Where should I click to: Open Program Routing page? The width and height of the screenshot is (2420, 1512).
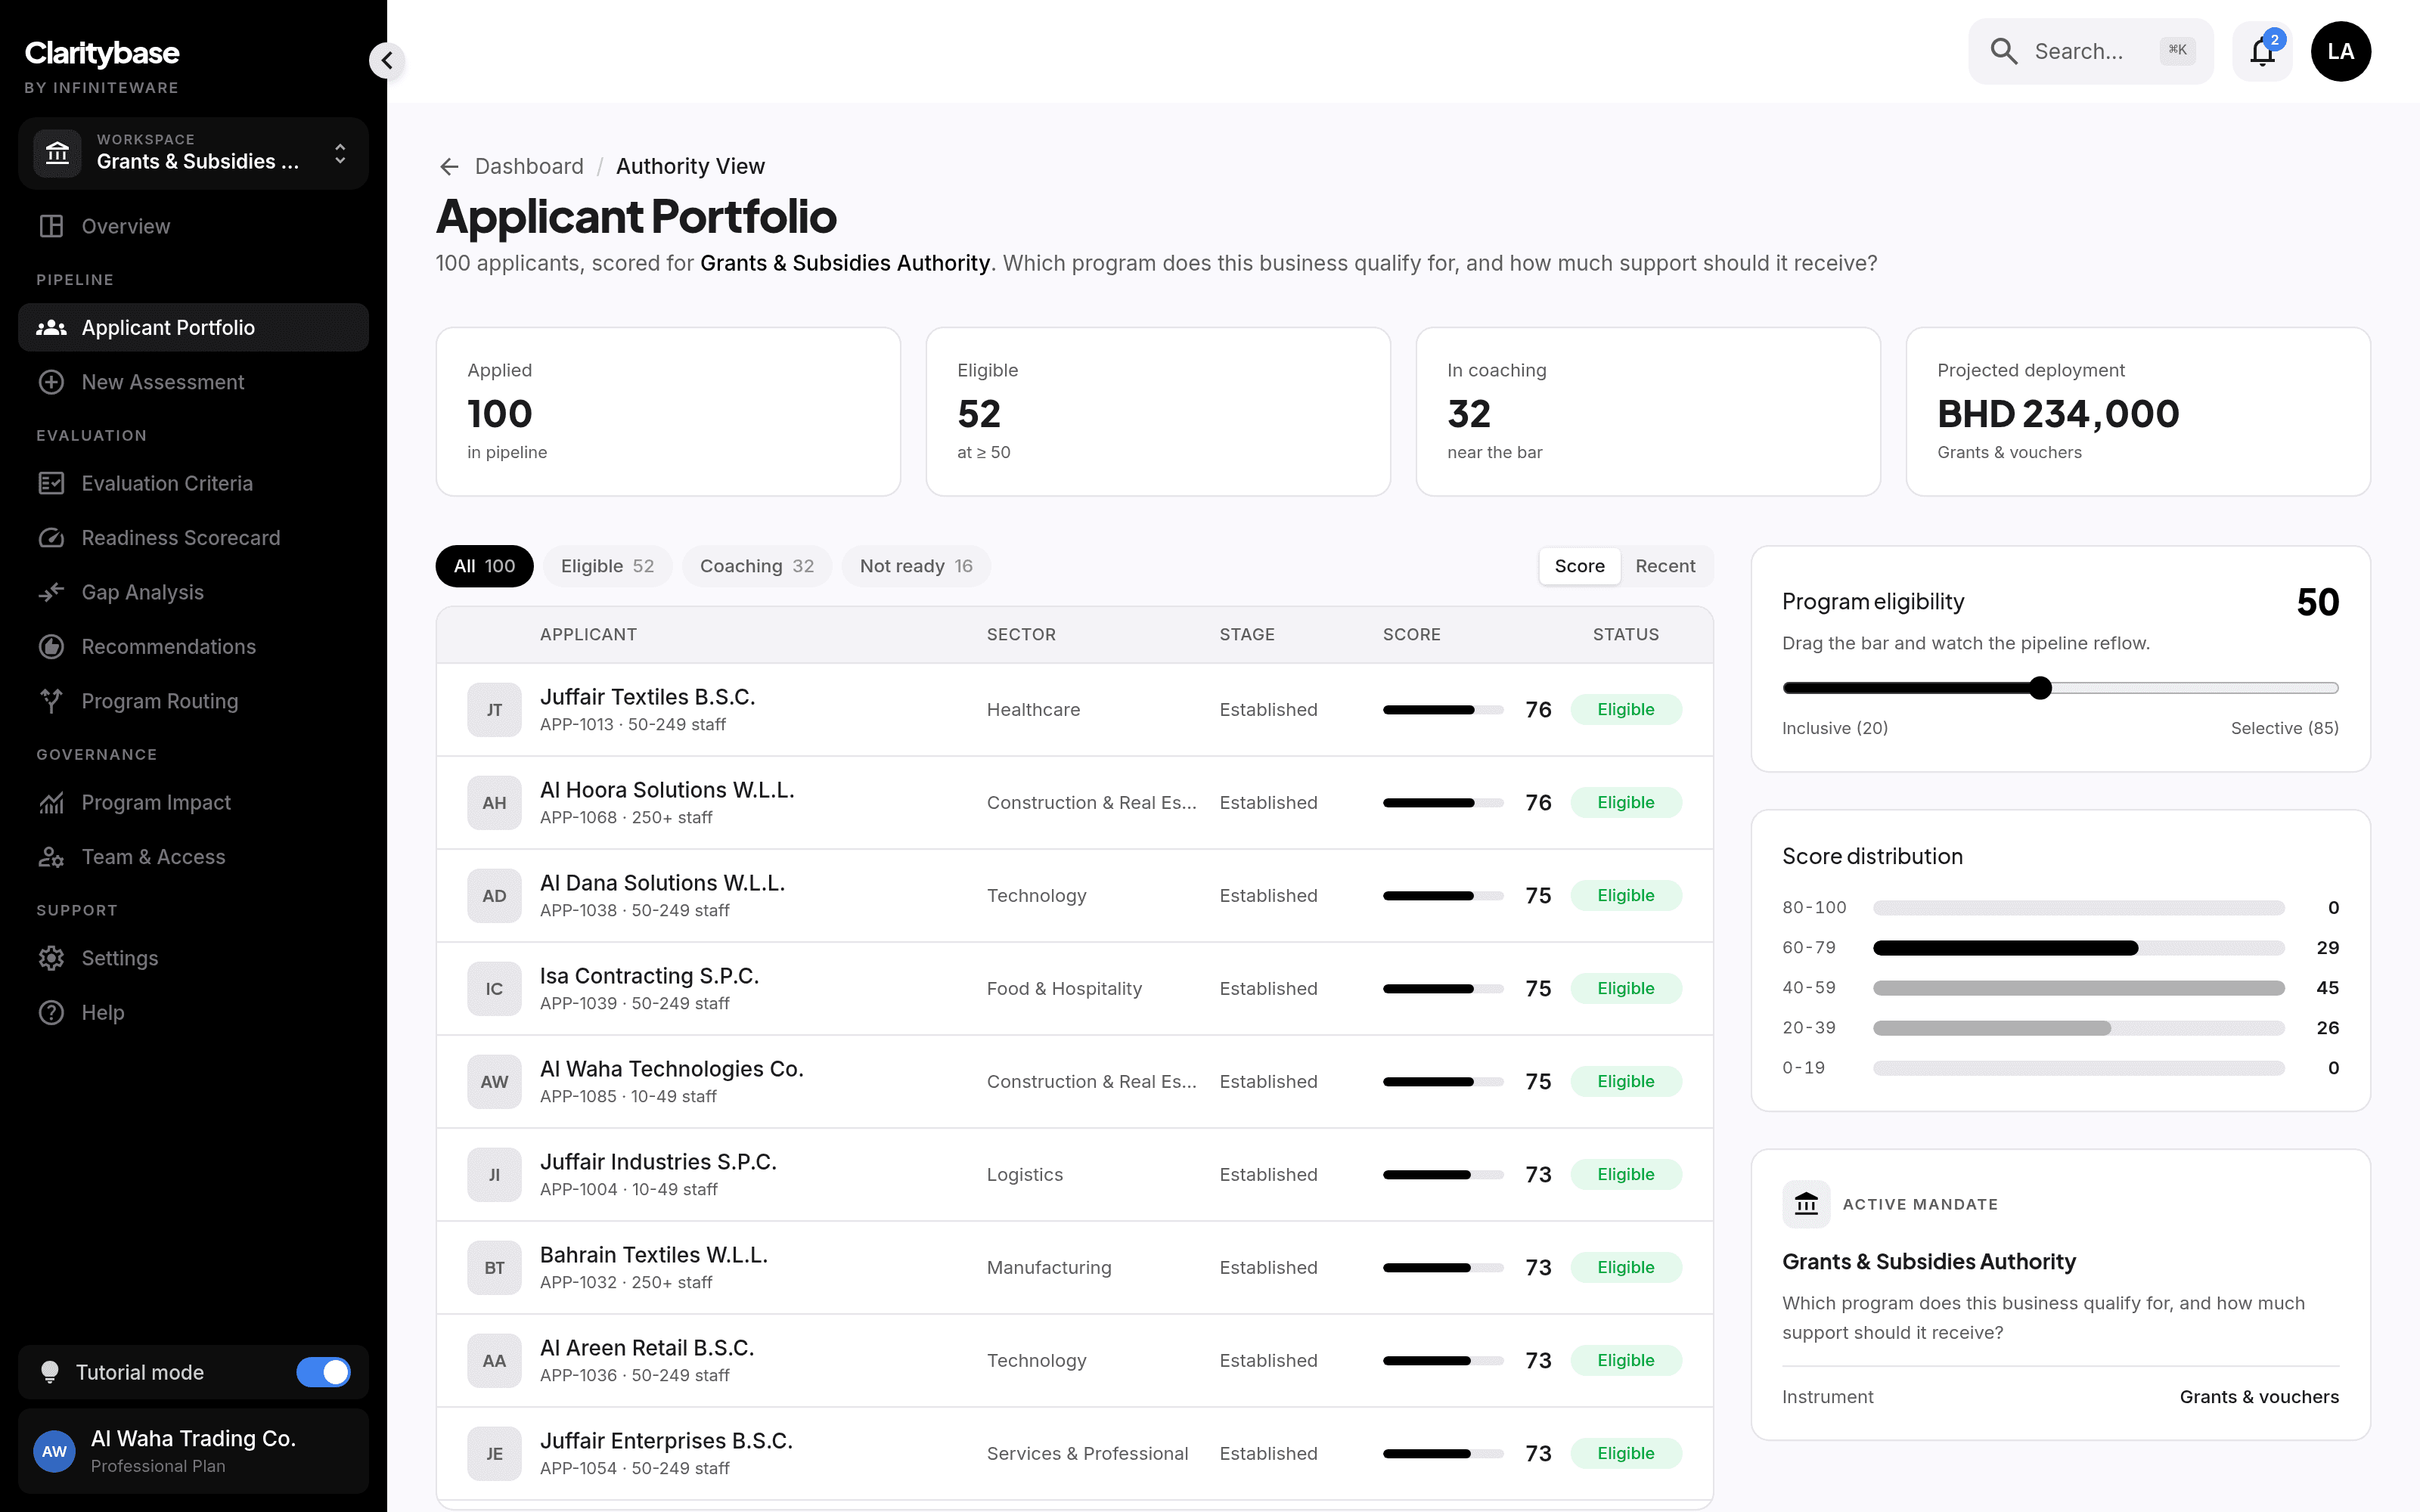click(193, 701)
